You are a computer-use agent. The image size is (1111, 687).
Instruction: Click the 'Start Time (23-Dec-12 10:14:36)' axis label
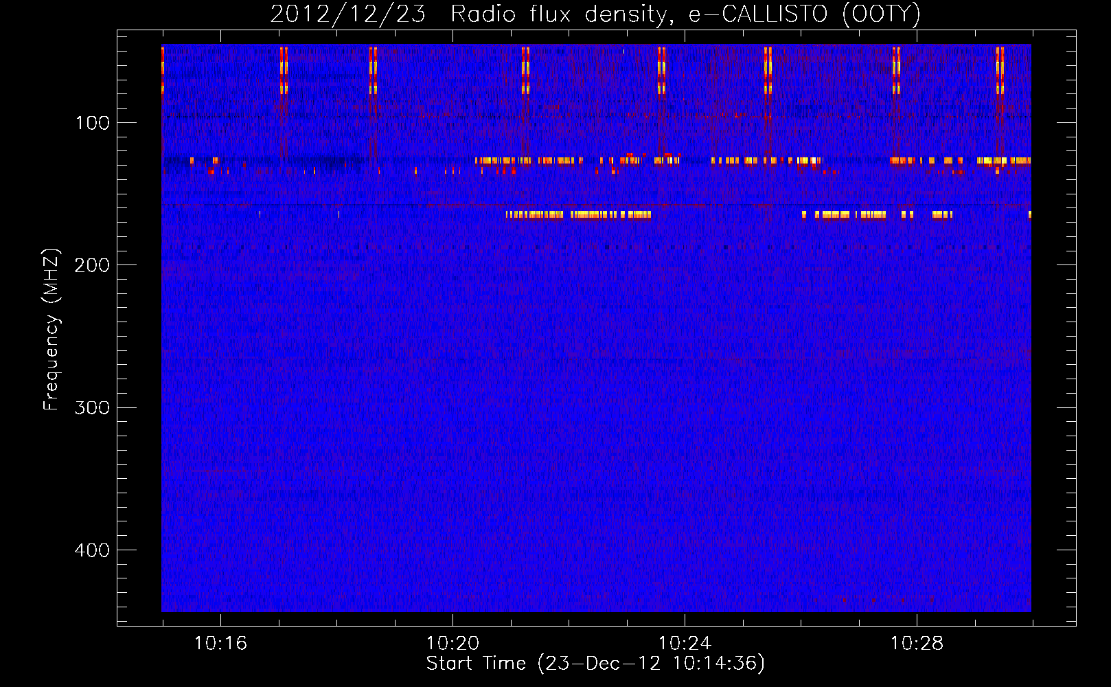pyautogui.click(x=595, y=664)
